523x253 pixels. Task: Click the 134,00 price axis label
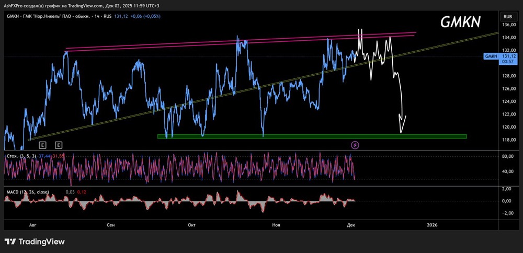pos(508,38)
